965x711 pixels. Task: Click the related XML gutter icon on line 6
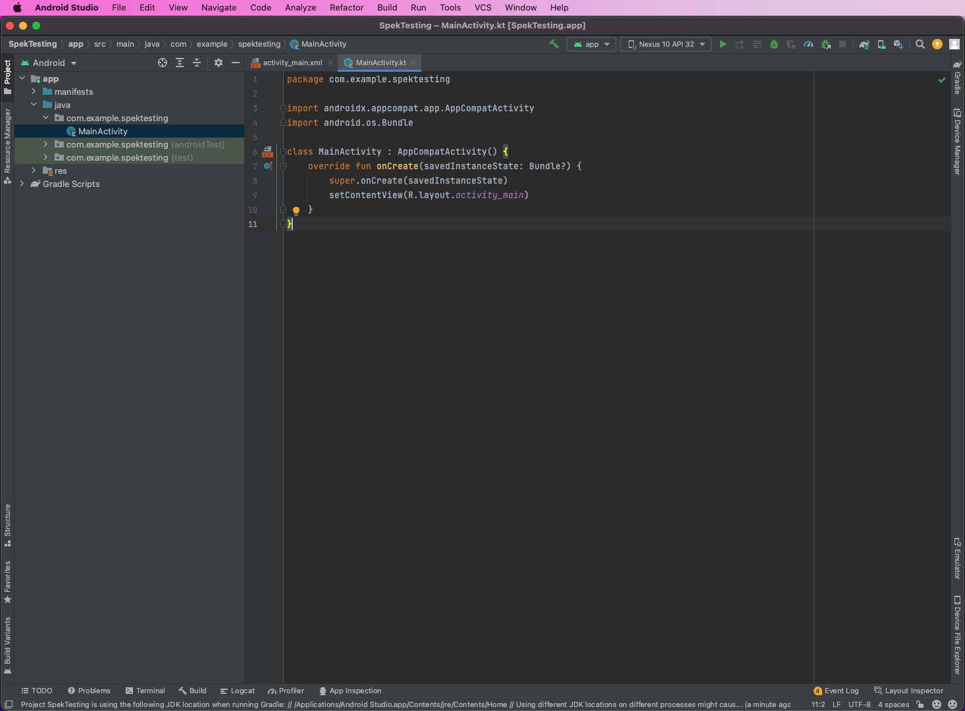pyautogui.click(x=267, y=152)
